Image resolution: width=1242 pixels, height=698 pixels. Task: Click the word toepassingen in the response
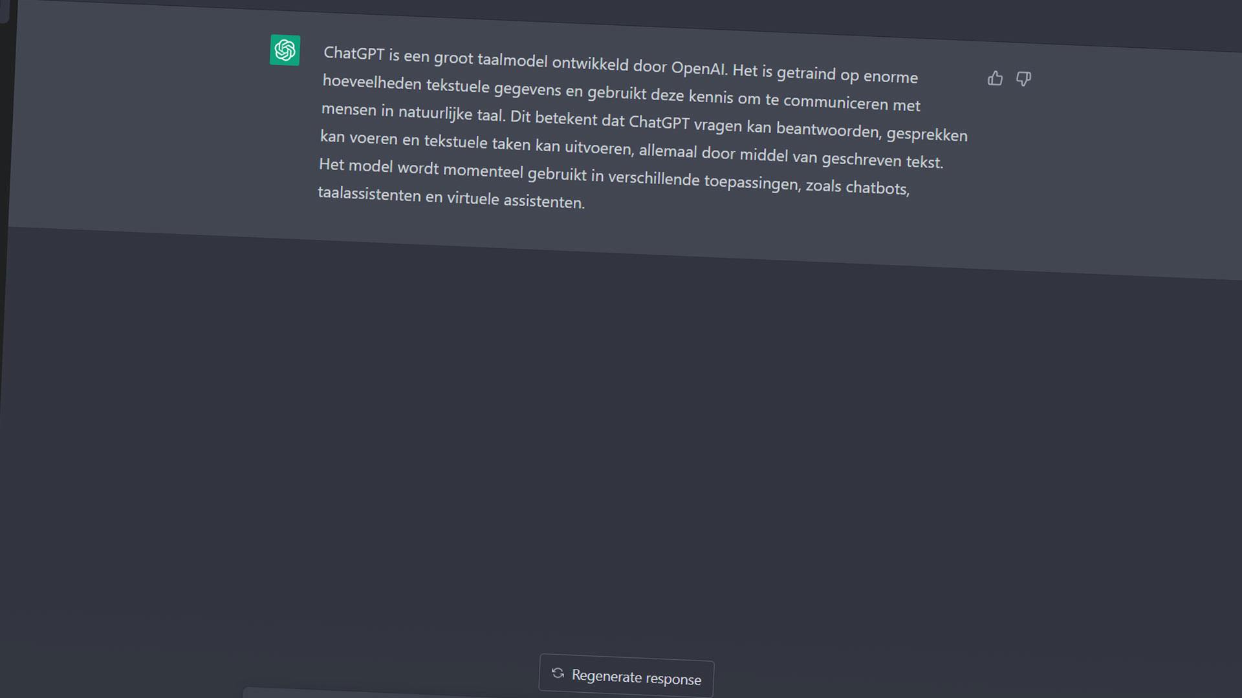coord(752,182)
